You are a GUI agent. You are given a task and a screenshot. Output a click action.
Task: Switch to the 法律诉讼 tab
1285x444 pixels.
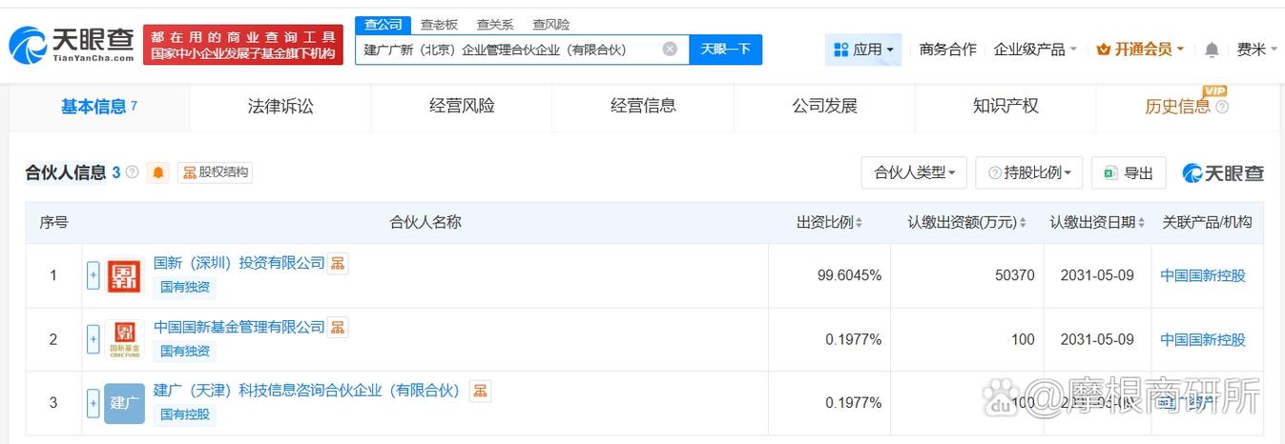(x=280, y=107)
